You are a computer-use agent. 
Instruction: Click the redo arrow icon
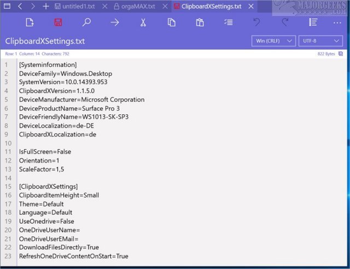click(x=285, y=22)
